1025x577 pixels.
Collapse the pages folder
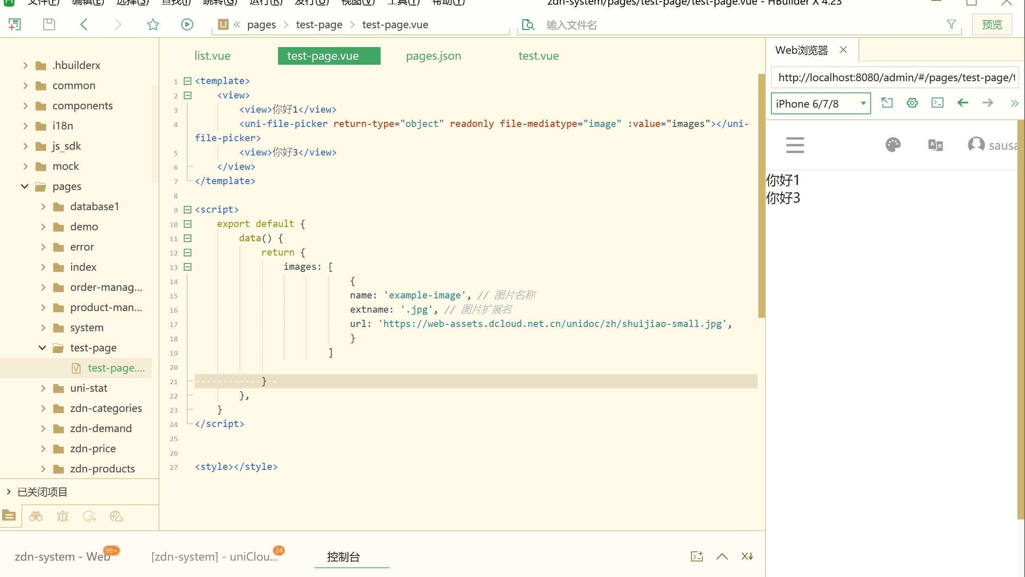(25, 186)
